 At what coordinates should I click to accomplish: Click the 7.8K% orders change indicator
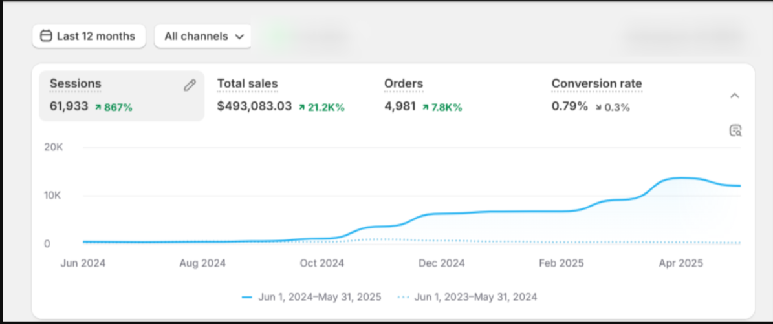coord(442,107)
